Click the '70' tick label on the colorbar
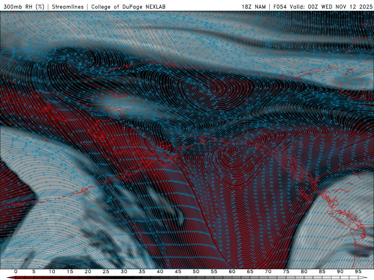Screen dimensions: 374x280 (268, 272)
